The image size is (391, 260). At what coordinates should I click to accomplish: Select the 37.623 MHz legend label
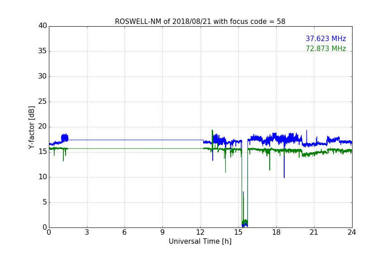[x=326, y=39]
